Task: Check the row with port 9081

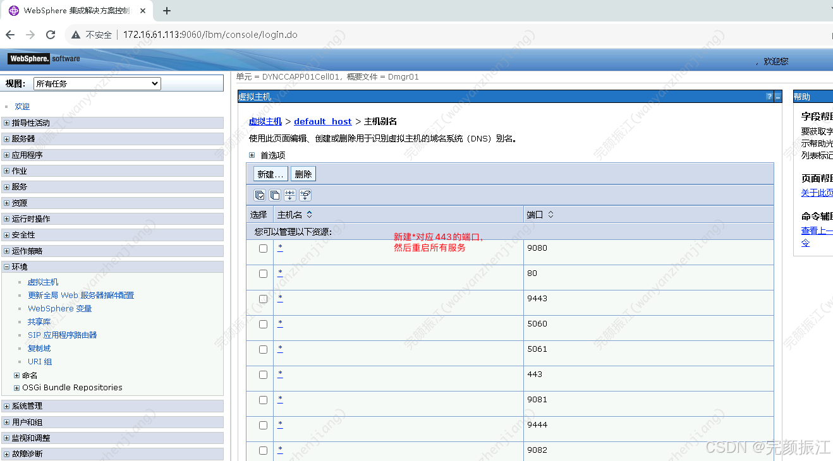Action: (x=263, y=400)
